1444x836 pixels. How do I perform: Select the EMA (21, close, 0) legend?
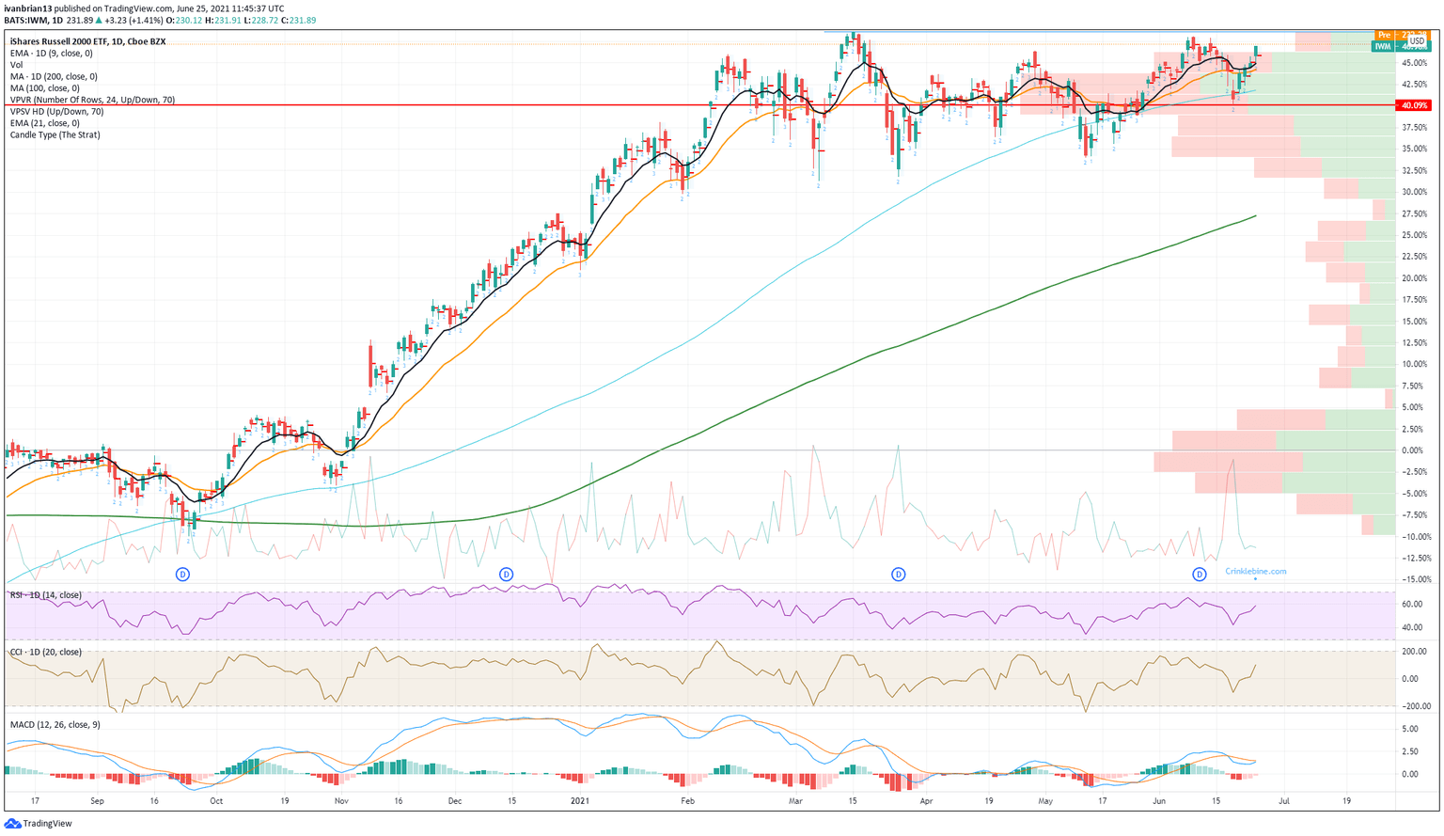(44, 123)
